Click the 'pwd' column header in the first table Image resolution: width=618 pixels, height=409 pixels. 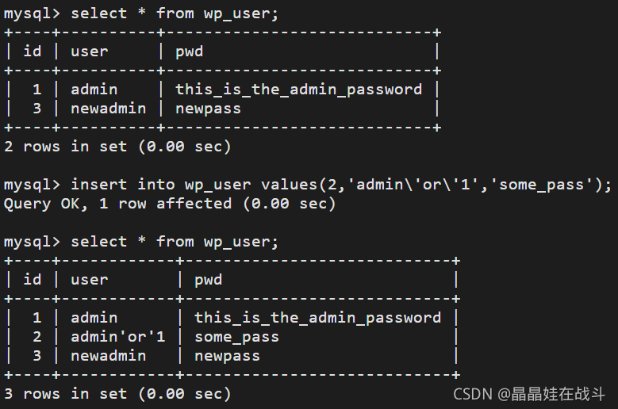(x=189, y=52)
